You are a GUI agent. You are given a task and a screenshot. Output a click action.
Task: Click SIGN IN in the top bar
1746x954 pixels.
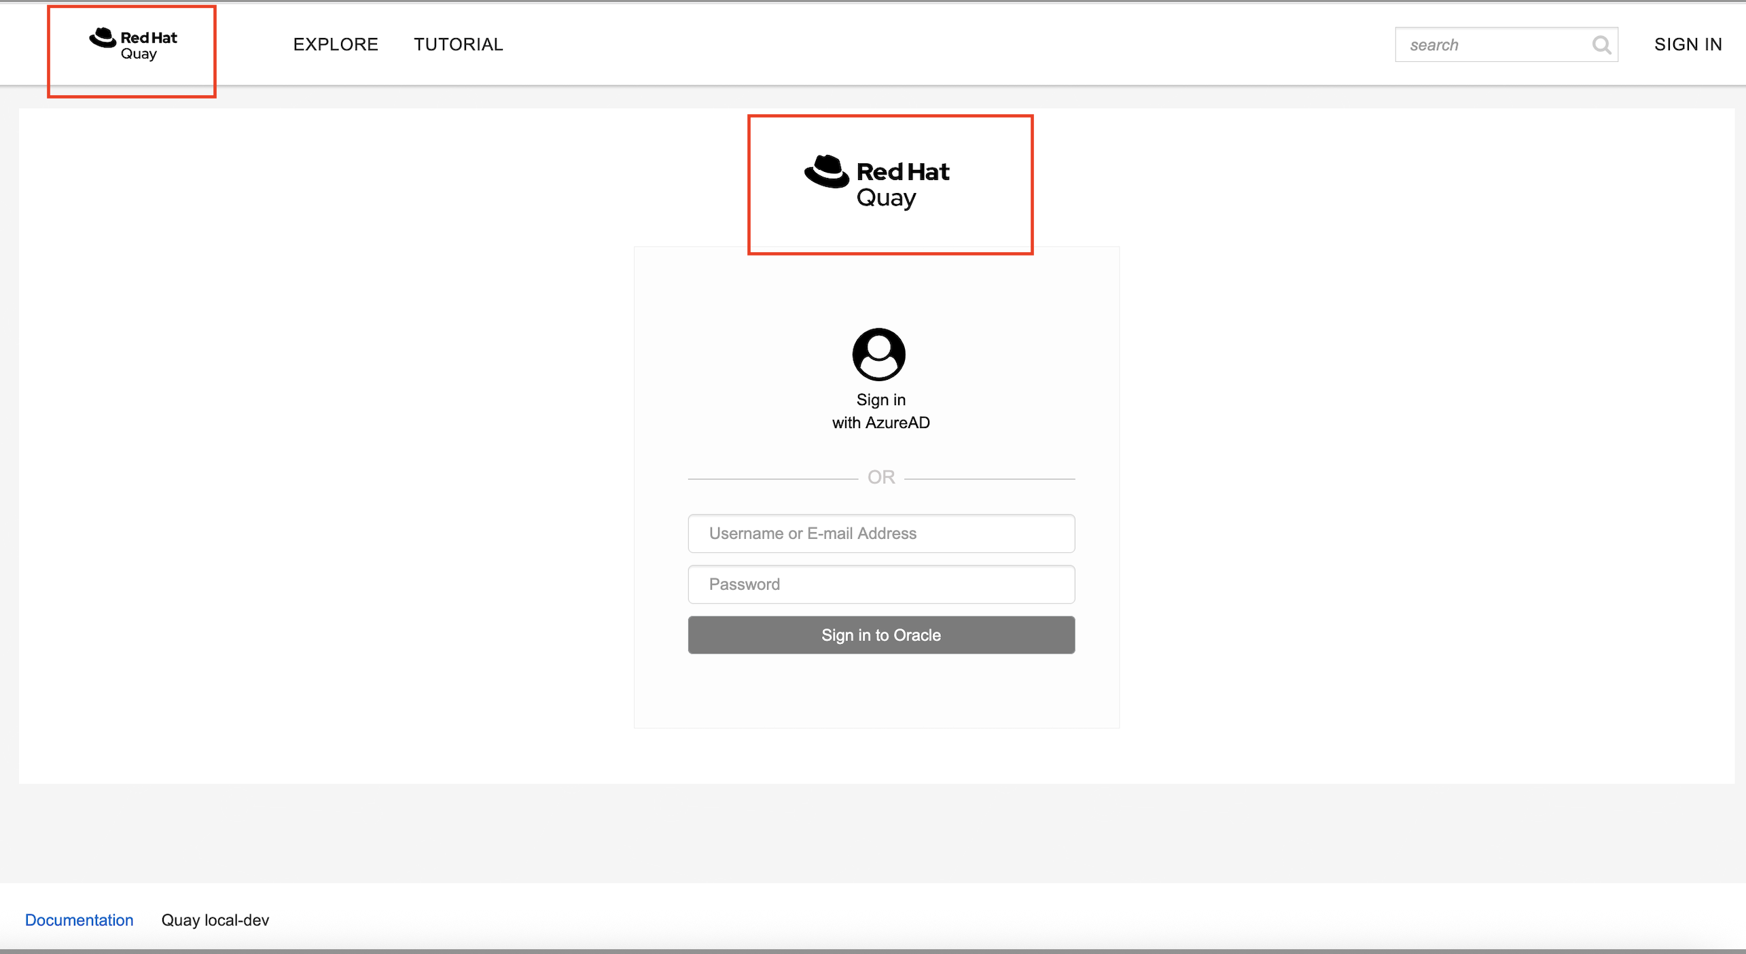[1688, 44]
